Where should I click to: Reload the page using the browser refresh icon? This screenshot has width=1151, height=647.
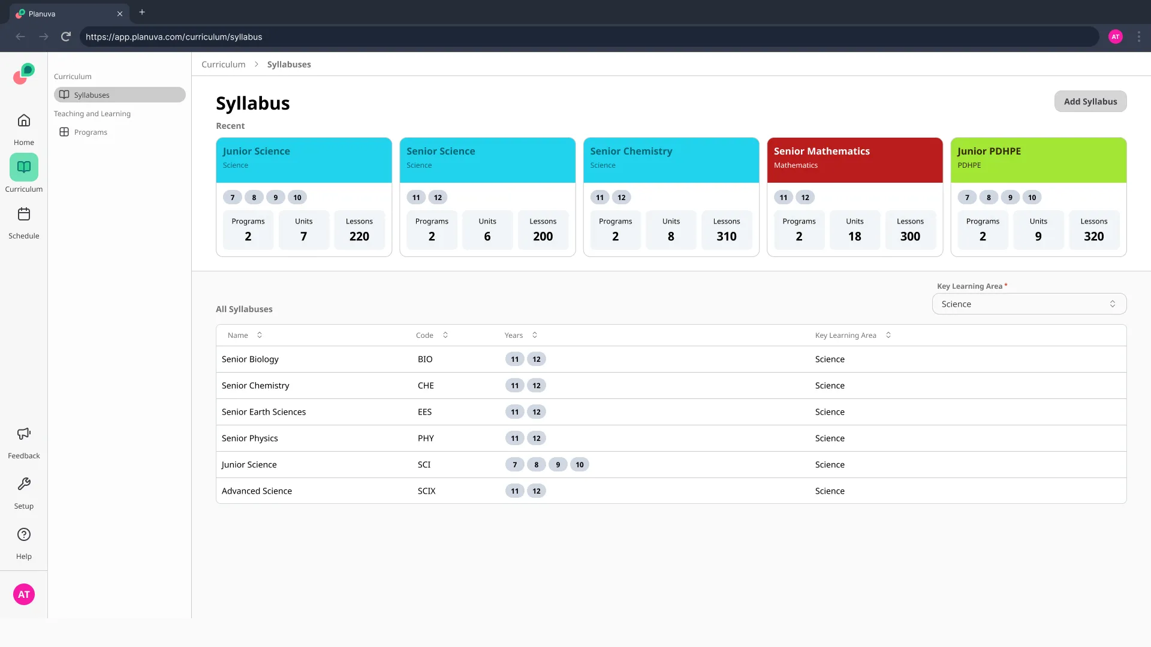[x=66, y=37]
